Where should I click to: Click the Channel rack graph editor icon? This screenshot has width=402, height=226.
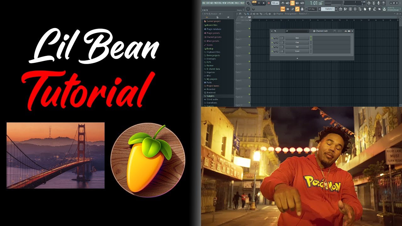point(345,31)
